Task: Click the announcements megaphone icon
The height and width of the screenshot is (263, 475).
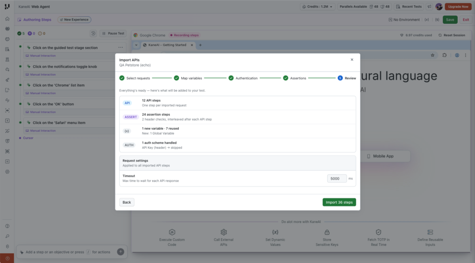Action: (429, 7)
